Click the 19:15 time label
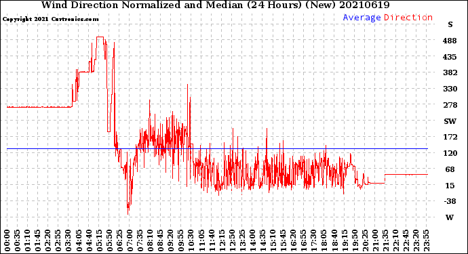 (x=345, y=240)
